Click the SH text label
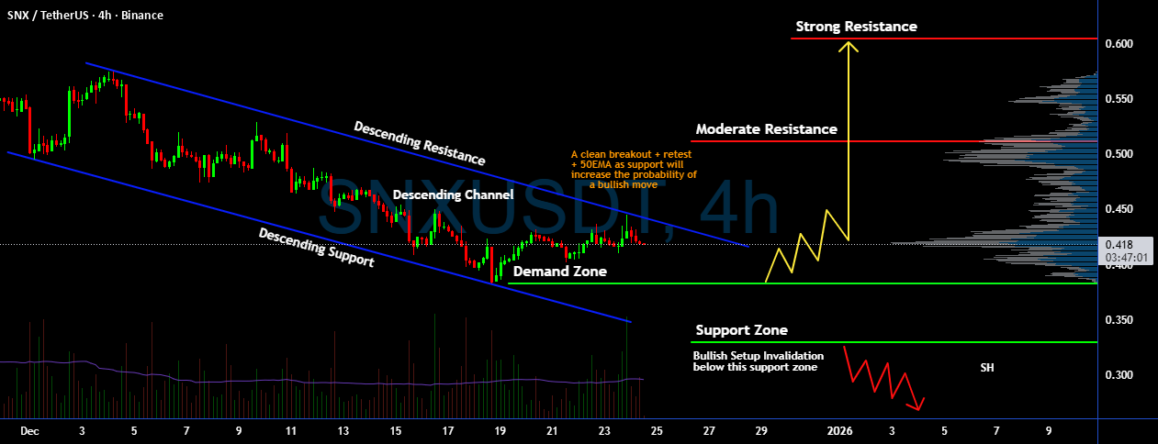This screenshot has width=1158, height=444. pyautogui.click(x=986, y=367)
